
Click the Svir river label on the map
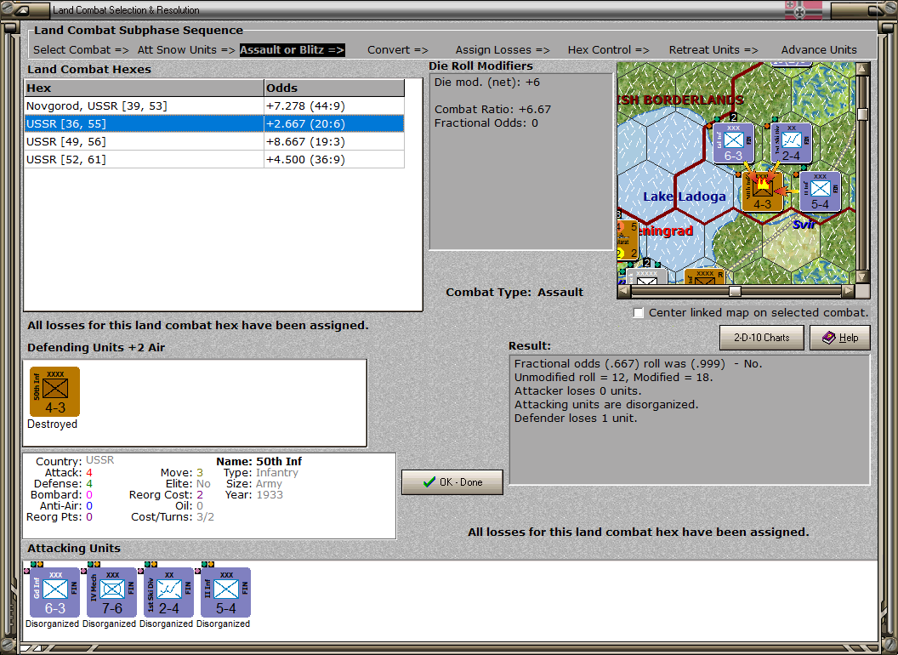[804, 225]
